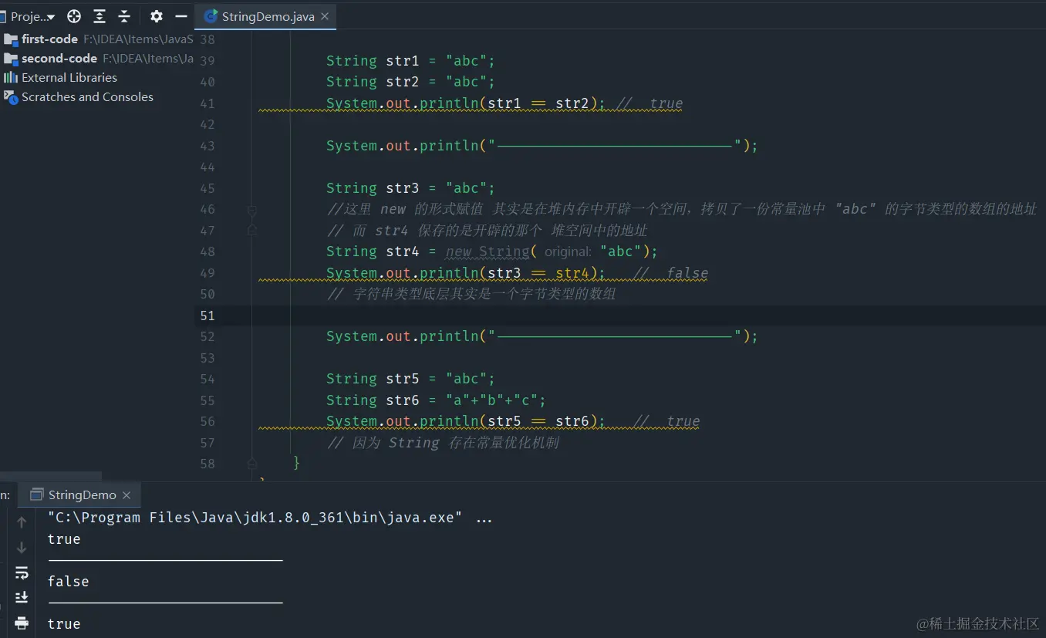Click the str2 declaration on line 40

410,82
